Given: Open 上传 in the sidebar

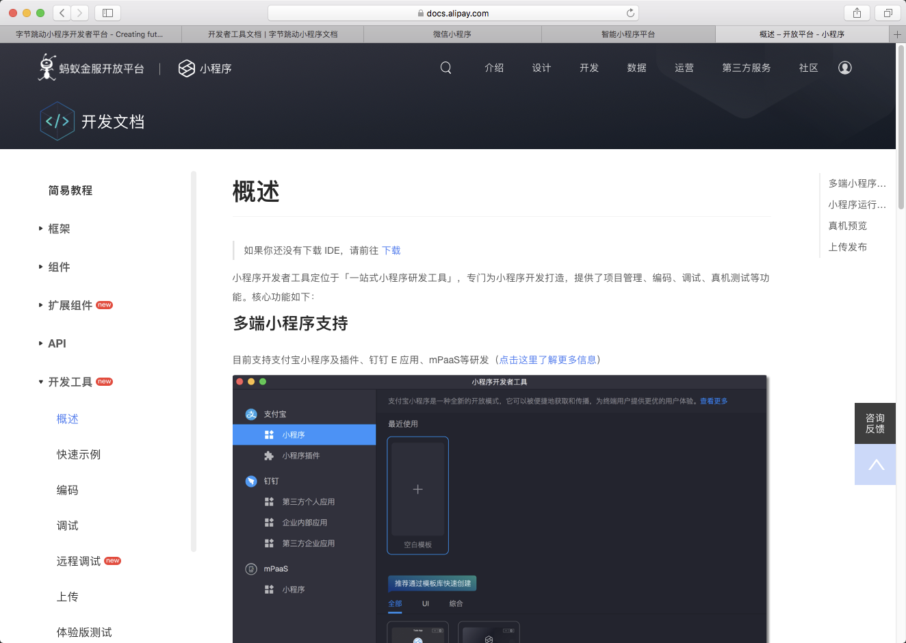Looking at the screenshot, I should coord(68,596).
